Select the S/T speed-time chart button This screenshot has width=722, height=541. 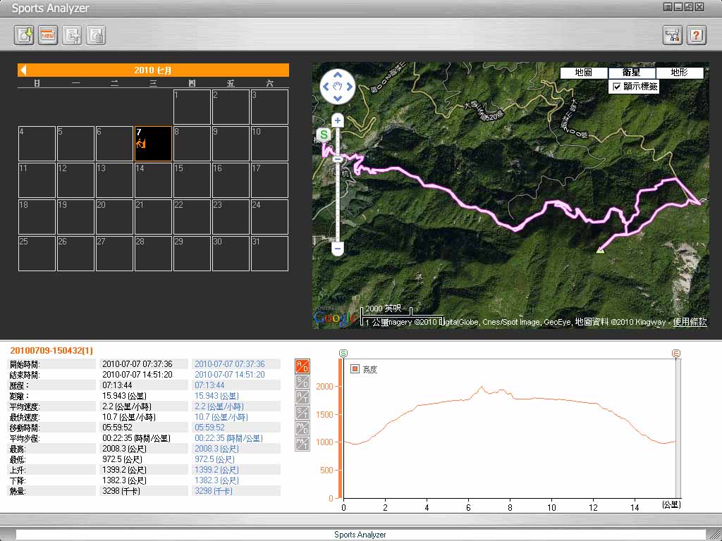tap(302, 413)
